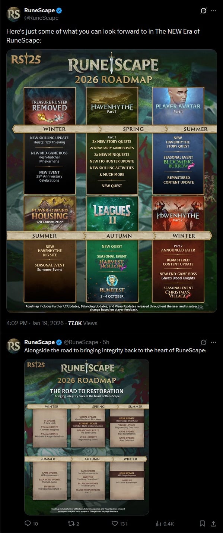Click the analytics icon showing 9.4K views
Viewport: 223px width, 533px height.
pyautogui.click(x=164, y=524)
